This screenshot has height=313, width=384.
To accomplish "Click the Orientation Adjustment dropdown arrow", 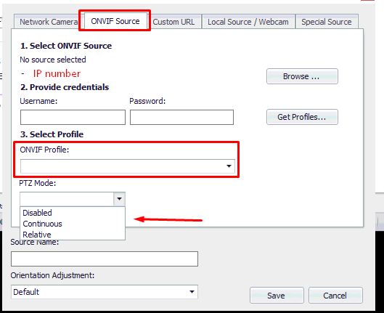I will (192, 292).
